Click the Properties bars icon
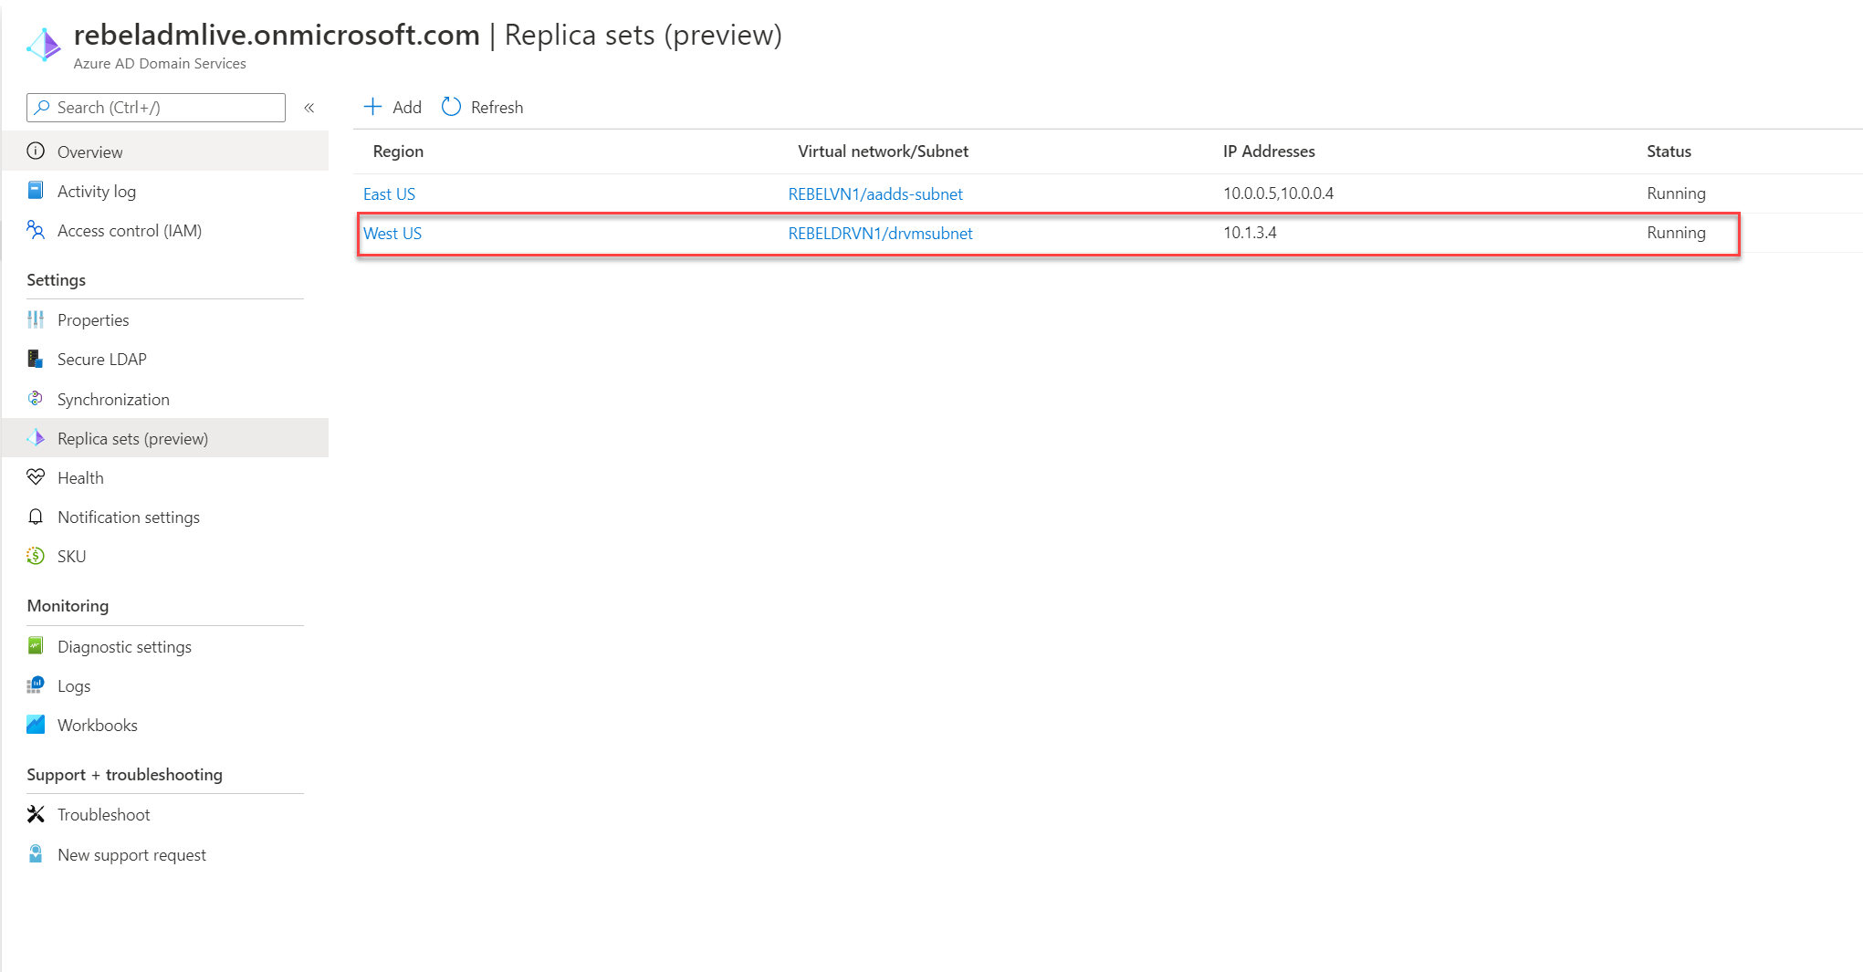Viewport: 1863px width, 972px height. (x=36, y=319)
